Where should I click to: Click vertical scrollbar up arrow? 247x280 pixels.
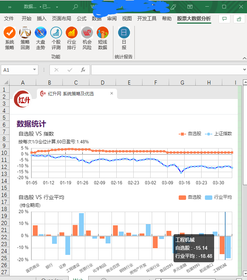[245, 82]
